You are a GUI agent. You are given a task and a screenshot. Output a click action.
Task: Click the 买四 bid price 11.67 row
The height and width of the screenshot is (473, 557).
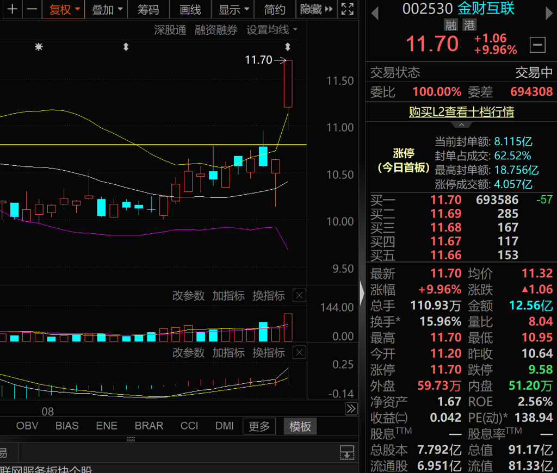461,241
